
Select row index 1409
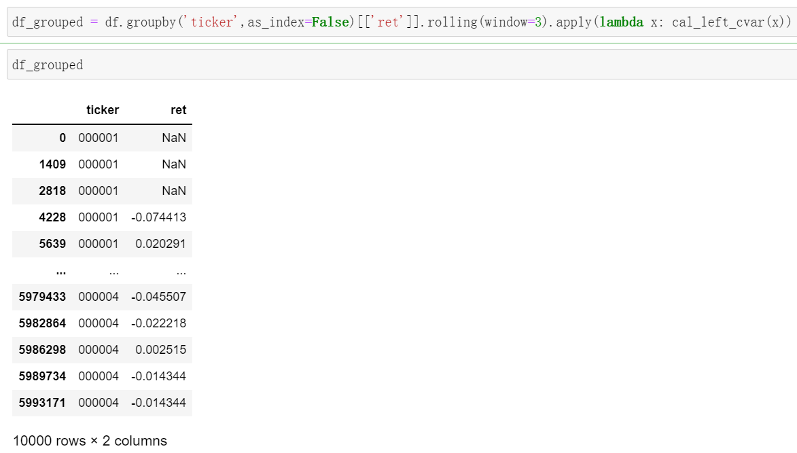pos(52,164)
